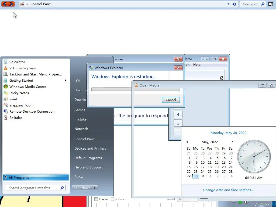Click the VLC cone icon in Open Media

click(136, 85)
